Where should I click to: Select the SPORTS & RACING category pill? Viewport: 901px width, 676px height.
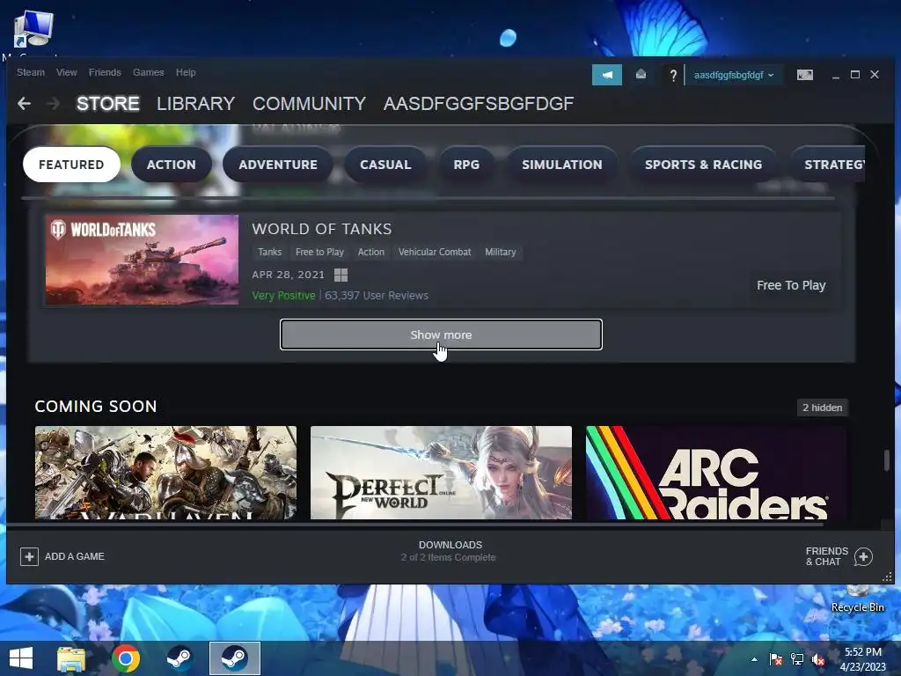click(703, 165)
